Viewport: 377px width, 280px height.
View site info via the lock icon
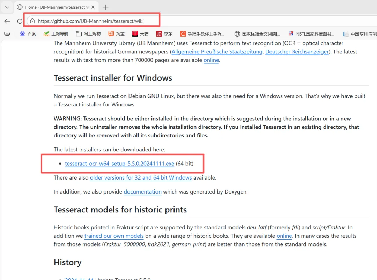(32, 21)
